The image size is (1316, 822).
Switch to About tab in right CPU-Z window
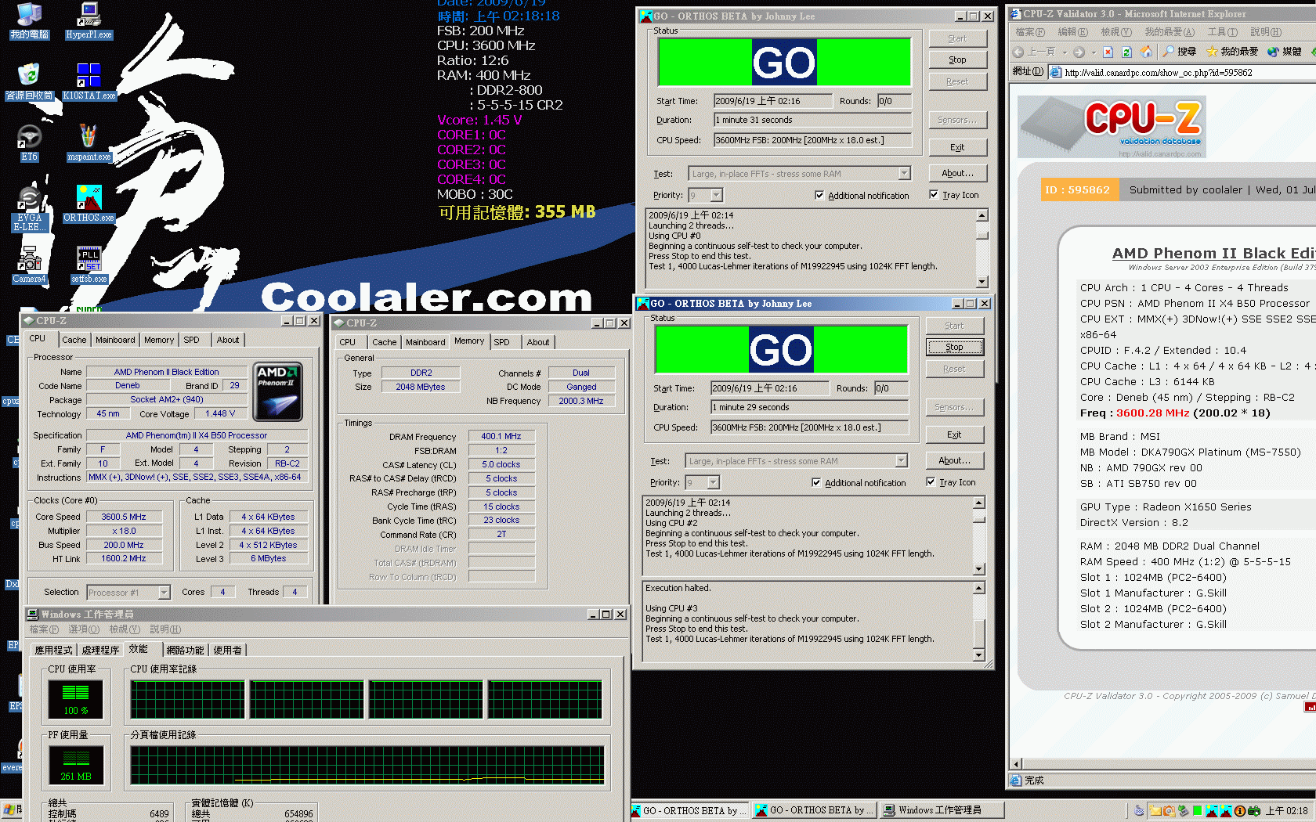pyautogui.click(x=538, y=342)
